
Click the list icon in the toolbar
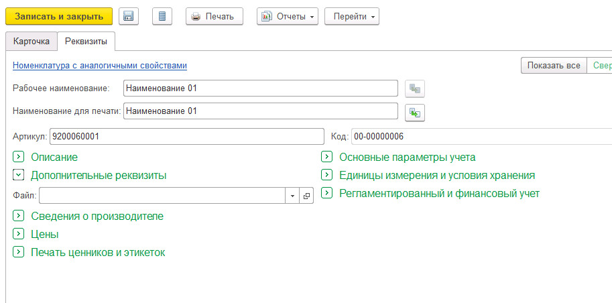pos(163,16)
